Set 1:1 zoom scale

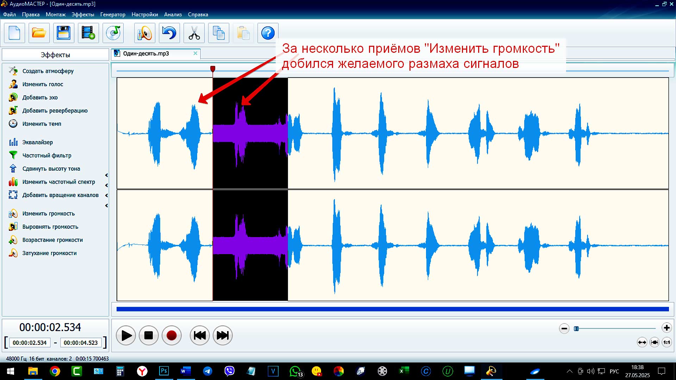click(x=667, y=342)
